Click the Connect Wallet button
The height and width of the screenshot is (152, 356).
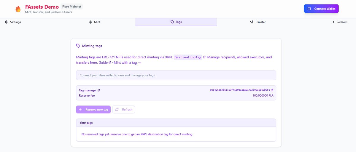(x=321, y=9)
